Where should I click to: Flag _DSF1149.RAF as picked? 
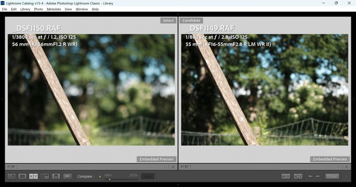[x=182, y=167]
